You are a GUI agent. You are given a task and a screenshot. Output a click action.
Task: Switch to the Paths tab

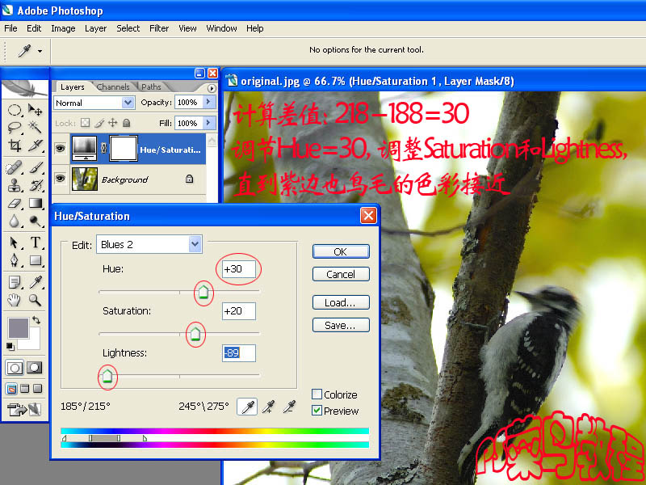click(x=151, y=87)
